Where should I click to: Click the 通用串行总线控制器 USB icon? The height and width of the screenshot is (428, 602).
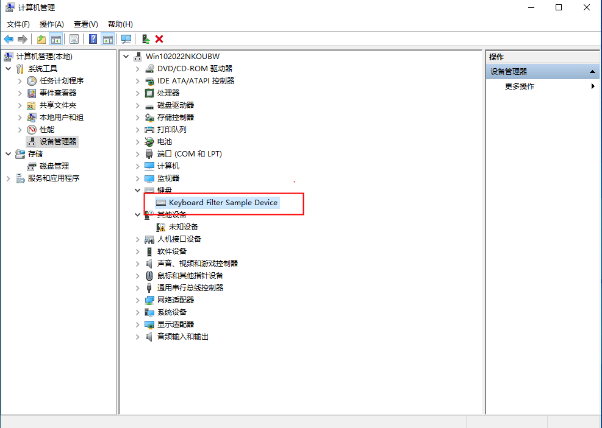click(149, 288)
